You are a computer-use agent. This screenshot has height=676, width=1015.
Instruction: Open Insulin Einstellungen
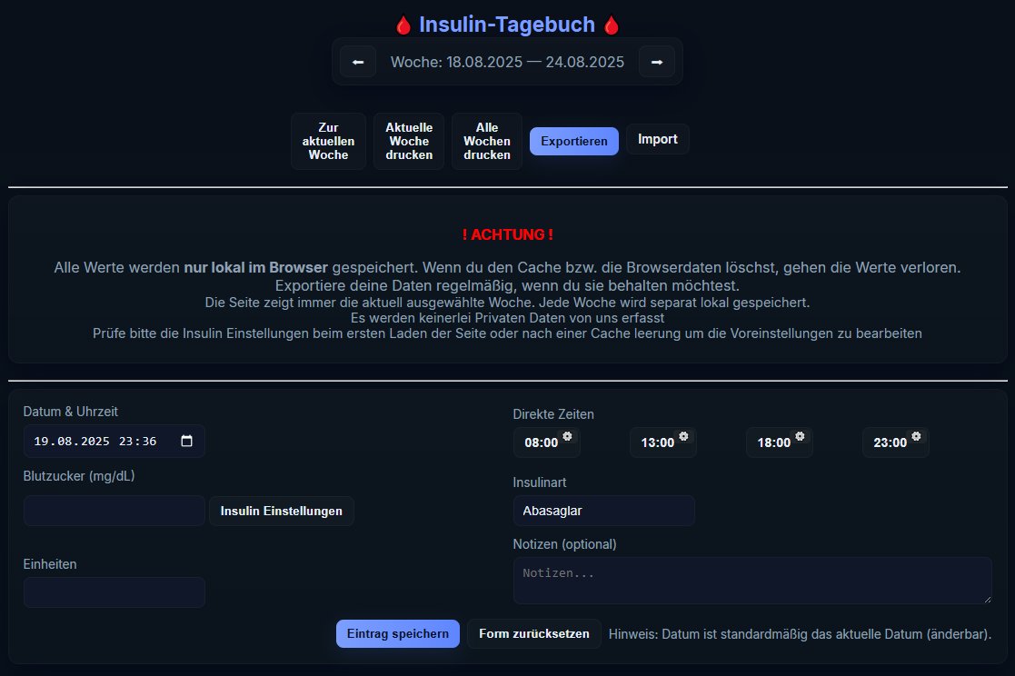pyautogui.click(x=281, y=511)
